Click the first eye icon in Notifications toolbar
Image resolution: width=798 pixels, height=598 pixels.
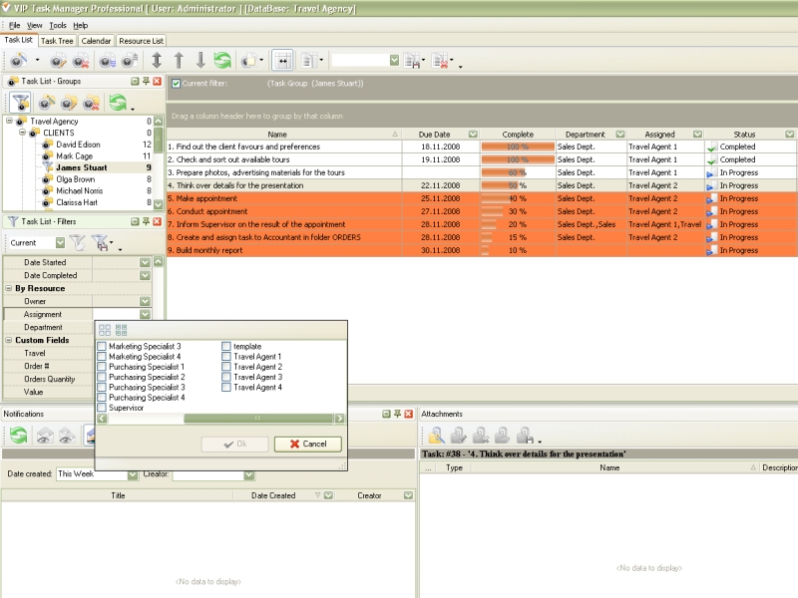click(45, 436)
